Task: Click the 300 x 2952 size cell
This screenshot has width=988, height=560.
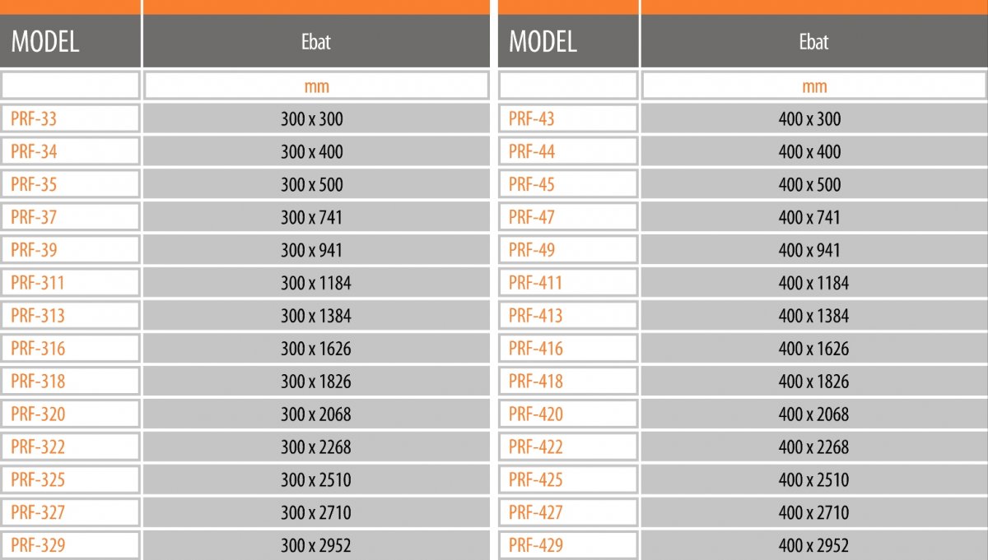Action: point(316,545)
